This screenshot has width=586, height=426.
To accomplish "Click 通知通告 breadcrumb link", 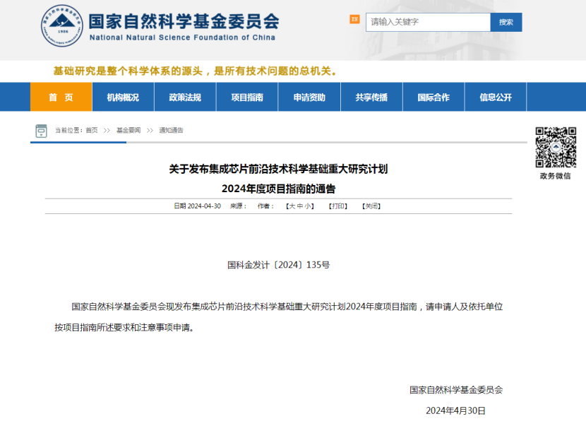I will 171,131.
